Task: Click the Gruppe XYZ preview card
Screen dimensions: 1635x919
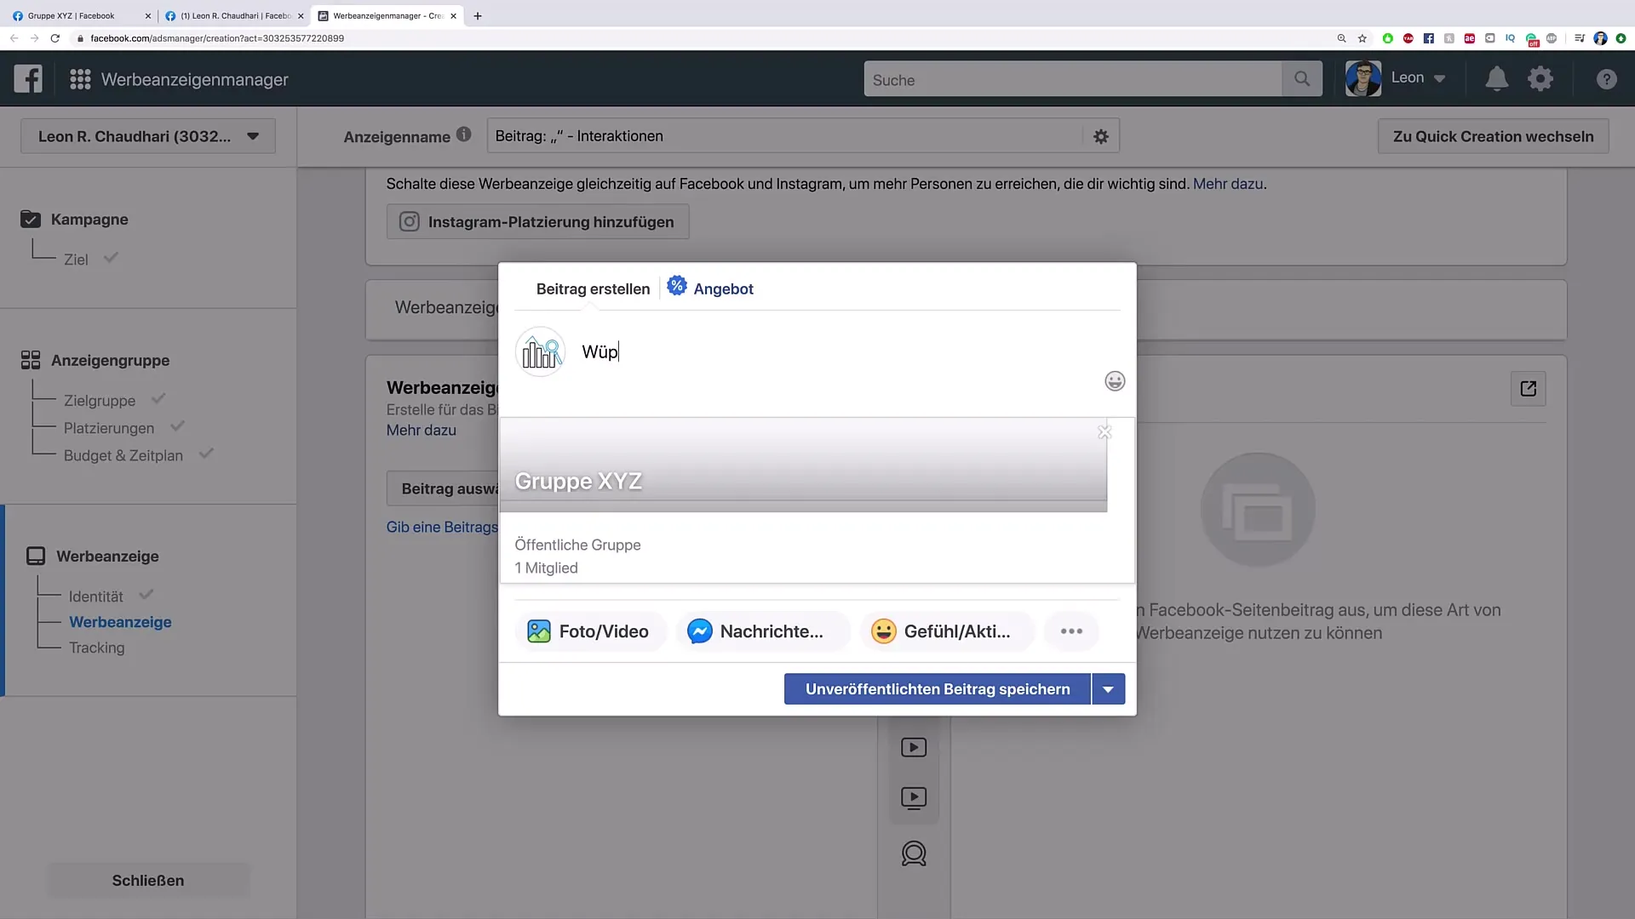Action: [x=817, y=500]
